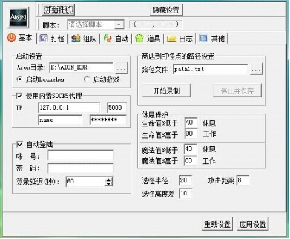The width and height of the screenshot is (290, 239).
Task: Click the 组队 people icon
Action: click(76, 38)
